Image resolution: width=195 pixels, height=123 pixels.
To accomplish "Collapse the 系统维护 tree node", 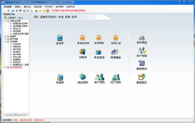I will (x=5, y=42).
